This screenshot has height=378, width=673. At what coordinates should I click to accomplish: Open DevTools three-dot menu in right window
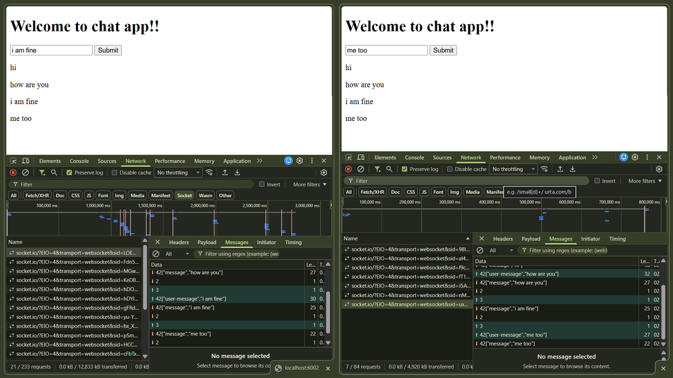click(647, 157)
